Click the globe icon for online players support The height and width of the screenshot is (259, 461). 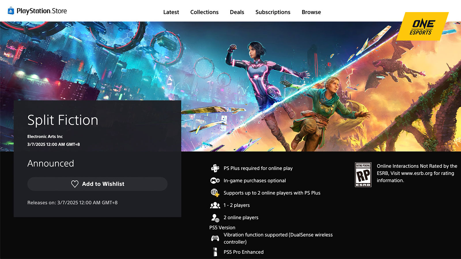coord(215,193)
